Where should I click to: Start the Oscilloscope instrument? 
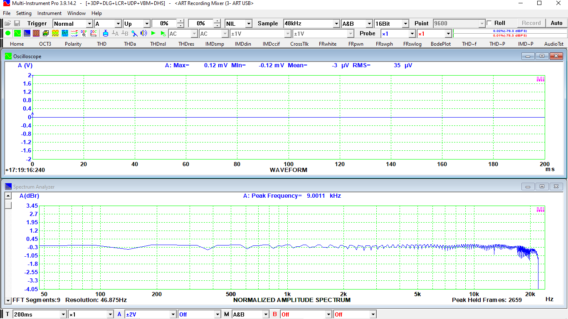(x=17, y=33)
